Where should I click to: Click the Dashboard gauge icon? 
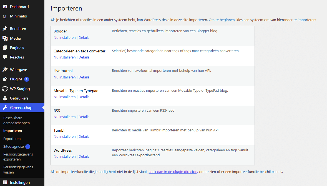pyautogui.click(x=5, y=7)
